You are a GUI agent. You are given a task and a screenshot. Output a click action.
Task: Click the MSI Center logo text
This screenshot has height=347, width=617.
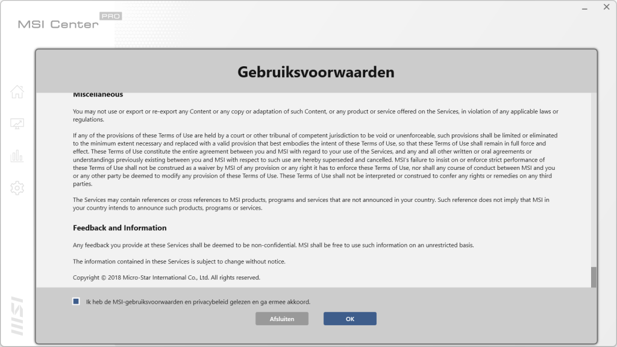58,25
